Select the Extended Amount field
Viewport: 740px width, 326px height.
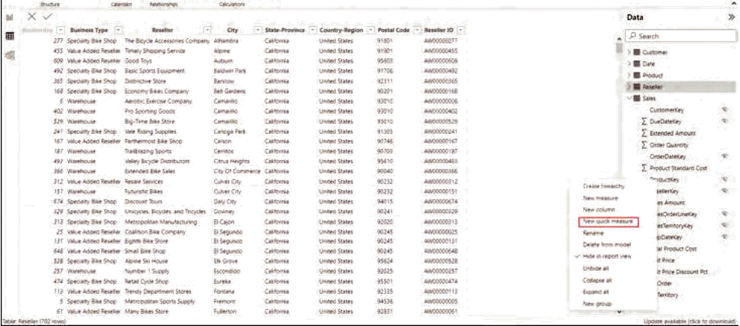coord(673,134)
